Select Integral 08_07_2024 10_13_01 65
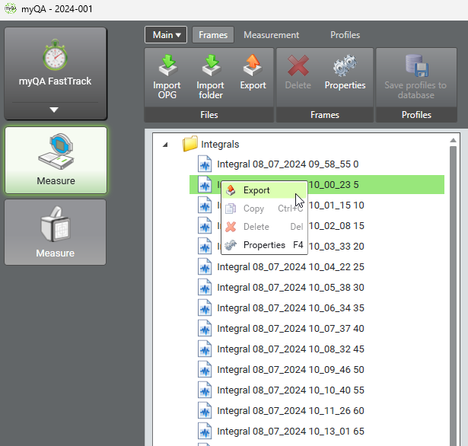The image size is (468, 446). pyautogui.click(x=291, y=432)
